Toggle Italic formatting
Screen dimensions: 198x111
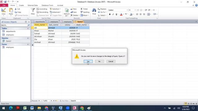(113, 14)
